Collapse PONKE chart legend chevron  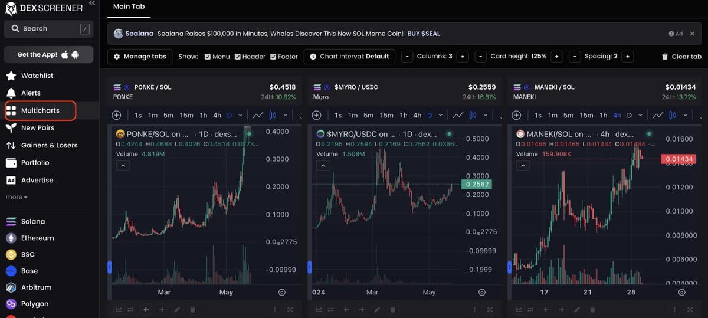tap(123, 166)
